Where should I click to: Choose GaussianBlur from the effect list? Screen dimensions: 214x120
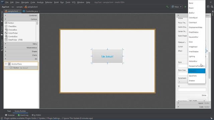click(197, 37)
